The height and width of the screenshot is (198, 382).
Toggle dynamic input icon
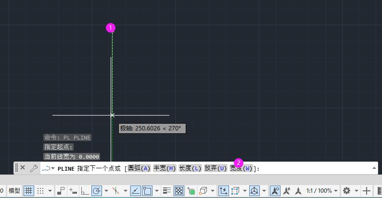73,191
